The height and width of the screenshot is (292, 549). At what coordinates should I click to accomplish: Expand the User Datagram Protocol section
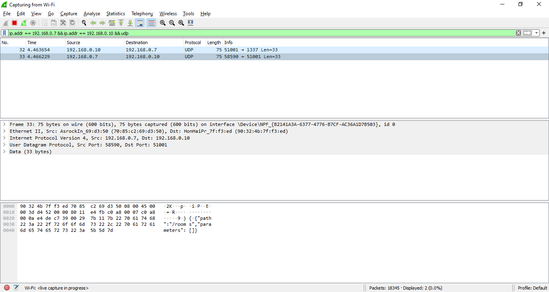click(x=4, y=145)
